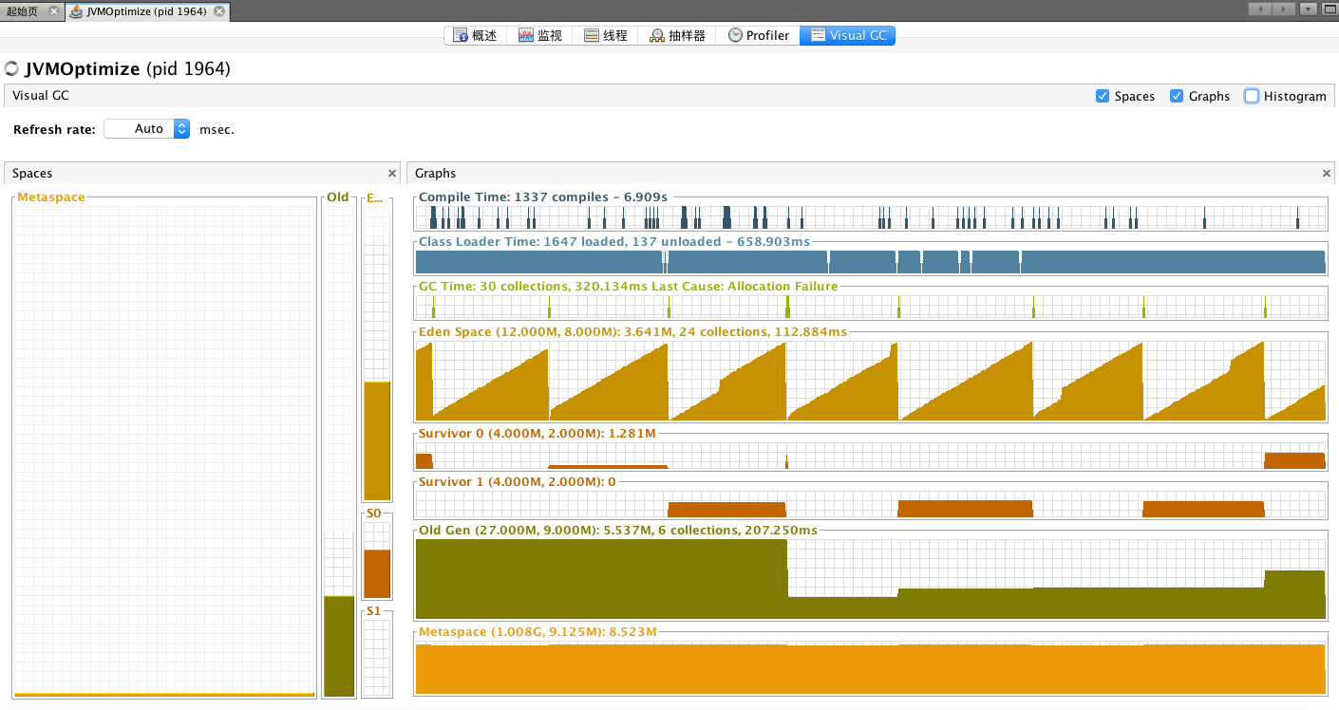Screen dimensions: 1339x710
Task: Click the Graphs panel title
Action: [436, 174]
